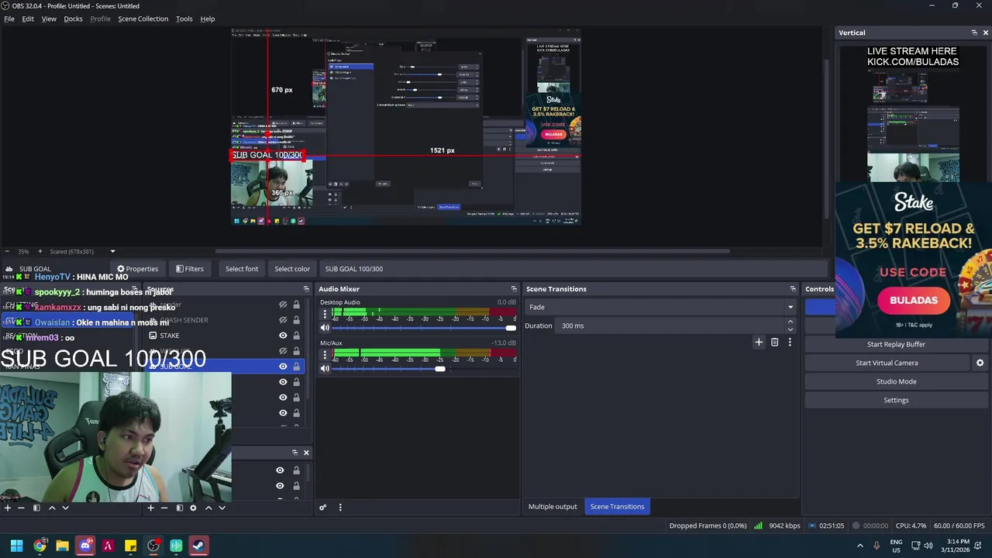The width and height of the screenshot is (992, 558).
Task: Unlock the GCASH SENDER source
Action: (296, 320)
